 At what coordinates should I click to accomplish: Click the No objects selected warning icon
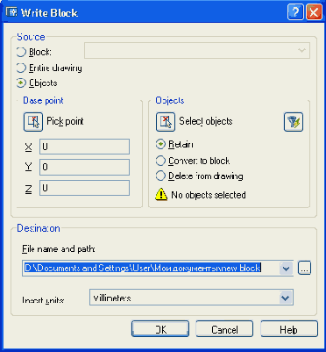pyautogui.click(x=161, y=195)
